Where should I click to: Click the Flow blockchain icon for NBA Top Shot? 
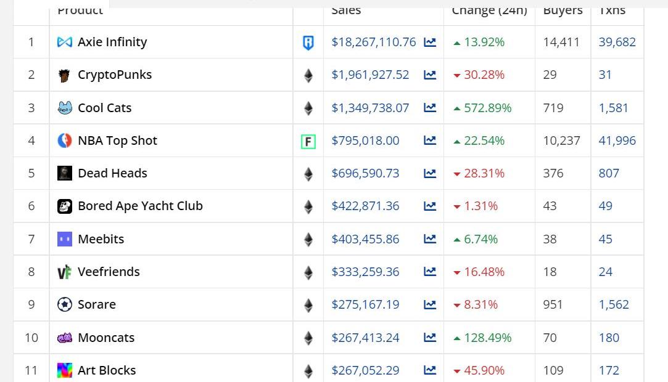[308, 141]
